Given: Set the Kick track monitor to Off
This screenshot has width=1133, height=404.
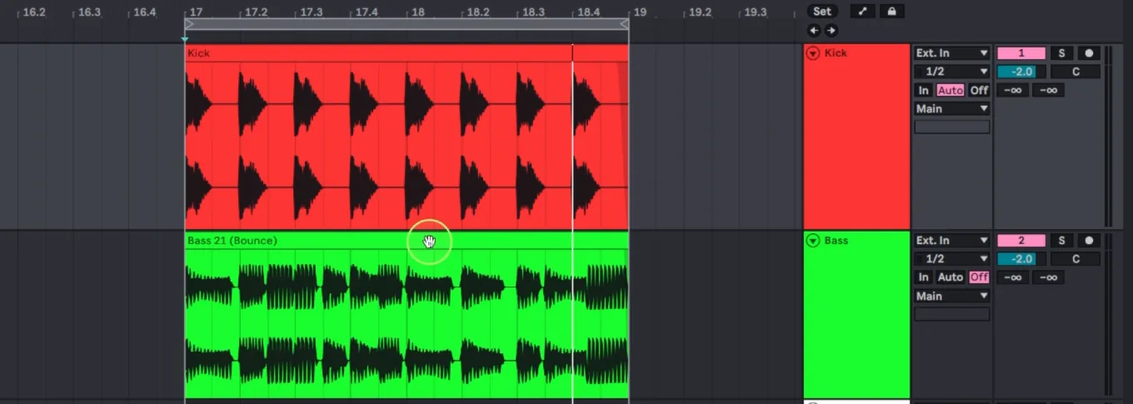Looking at the screenshot, I should tap(979, 90).
